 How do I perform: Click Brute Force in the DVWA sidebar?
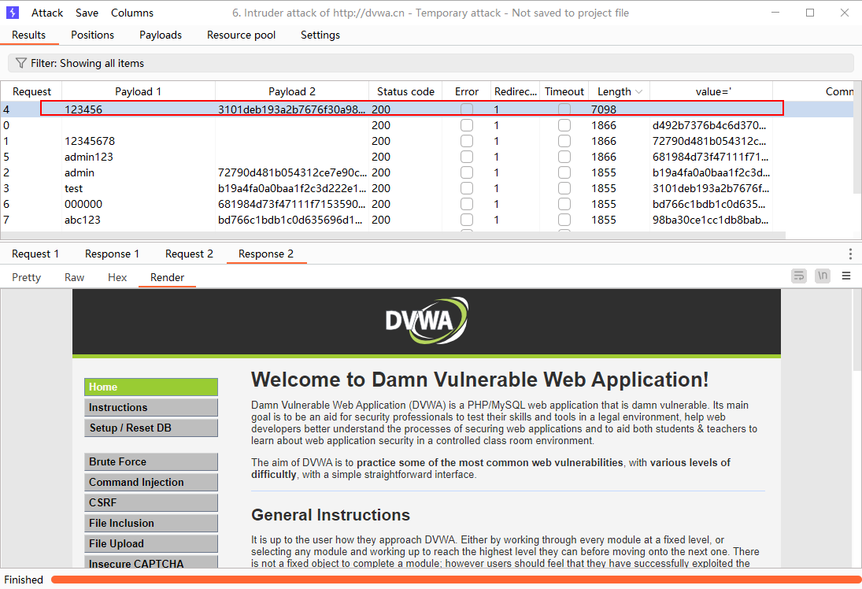coord(150,461)
